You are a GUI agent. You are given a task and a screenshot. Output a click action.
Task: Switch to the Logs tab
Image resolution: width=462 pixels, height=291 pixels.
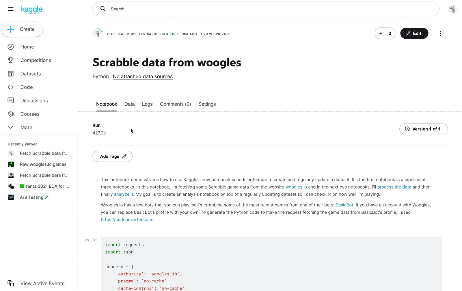click(147, 104)
